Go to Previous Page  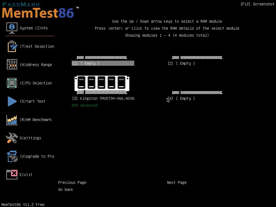pos(72,182)
